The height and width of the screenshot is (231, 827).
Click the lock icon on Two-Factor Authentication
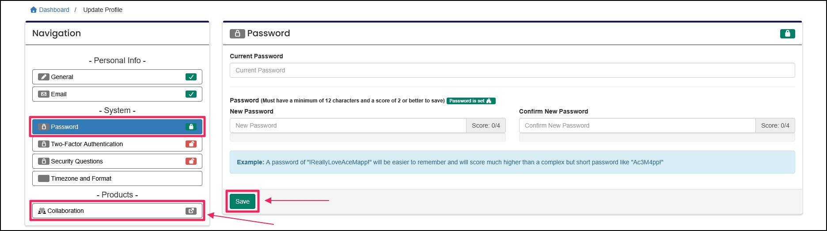[x=43, y=144]
